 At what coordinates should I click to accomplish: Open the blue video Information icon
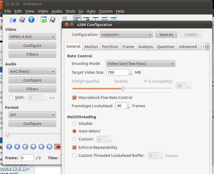point(31,20)
